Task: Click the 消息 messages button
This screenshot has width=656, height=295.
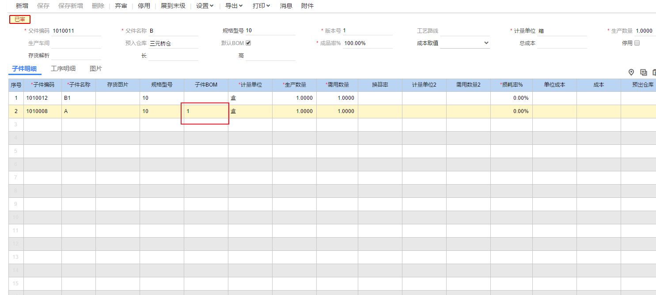Action: [x=286, y=6]
